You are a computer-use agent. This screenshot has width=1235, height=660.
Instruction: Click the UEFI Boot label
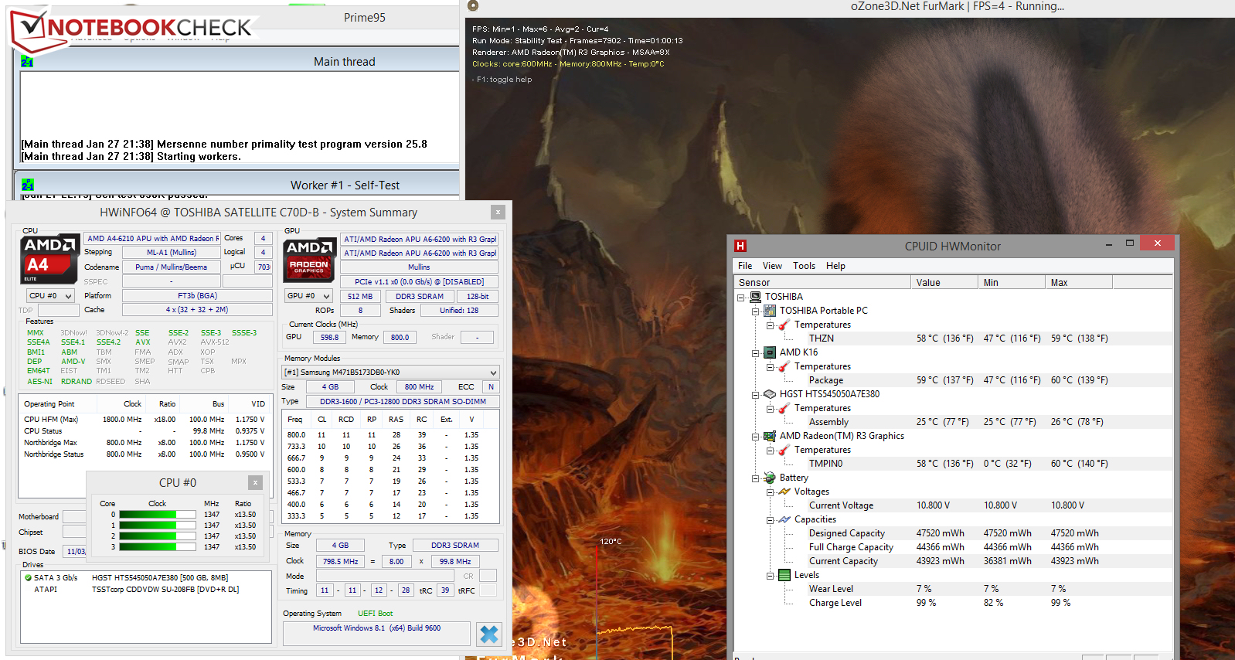376,614
